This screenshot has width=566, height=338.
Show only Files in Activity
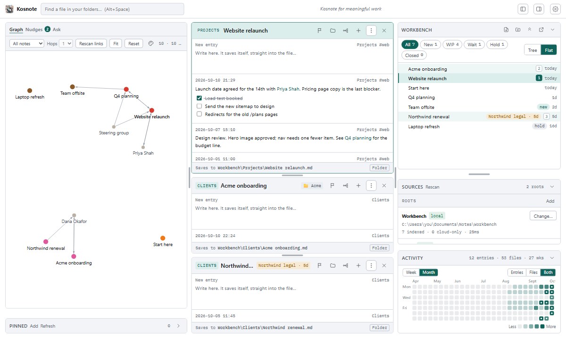[533, 272]
